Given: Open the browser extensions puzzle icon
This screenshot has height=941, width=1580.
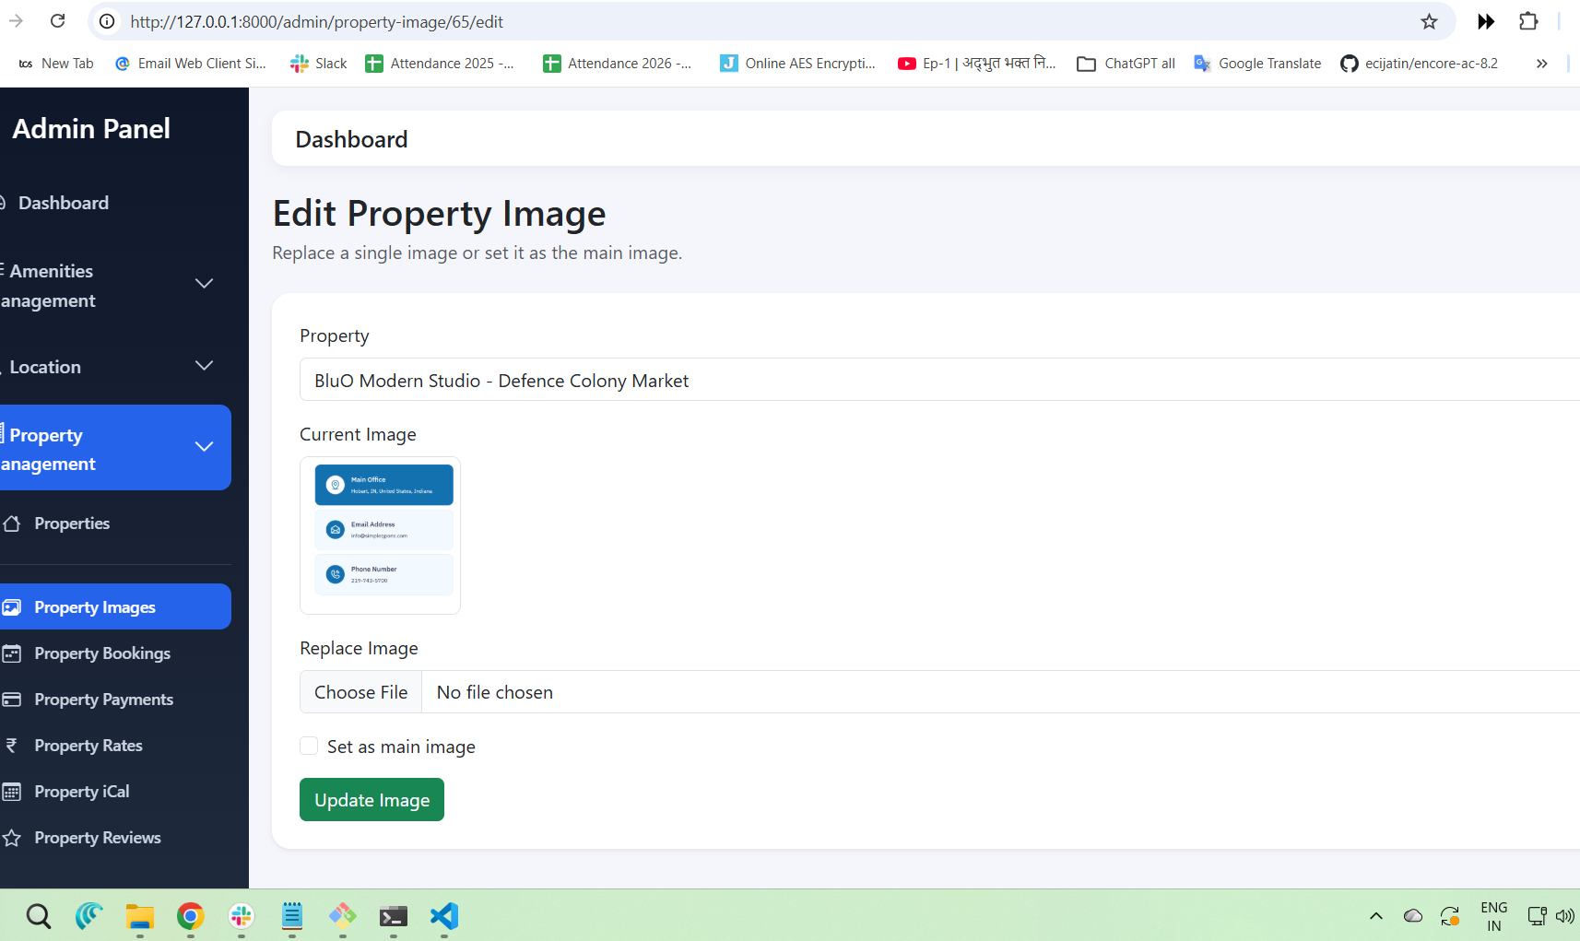Looking at the screenshot, I should [x=1528, y=21].
